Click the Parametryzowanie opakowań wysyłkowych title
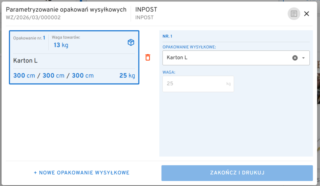The image size is (320, 186). [x=66, y=10]
